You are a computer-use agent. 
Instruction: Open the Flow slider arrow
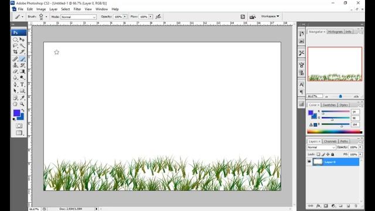pos(151,17)
